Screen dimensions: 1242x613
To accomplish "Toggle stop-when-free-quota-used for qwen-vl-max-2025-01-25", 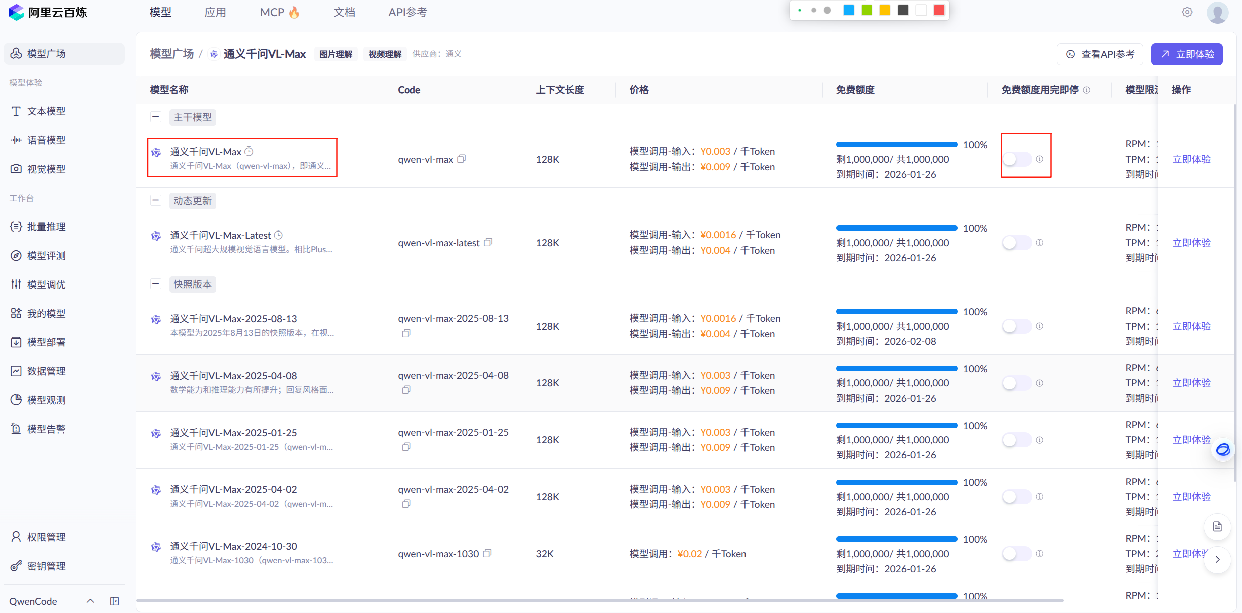I will pyautogui.click(x=1017, y=440).
